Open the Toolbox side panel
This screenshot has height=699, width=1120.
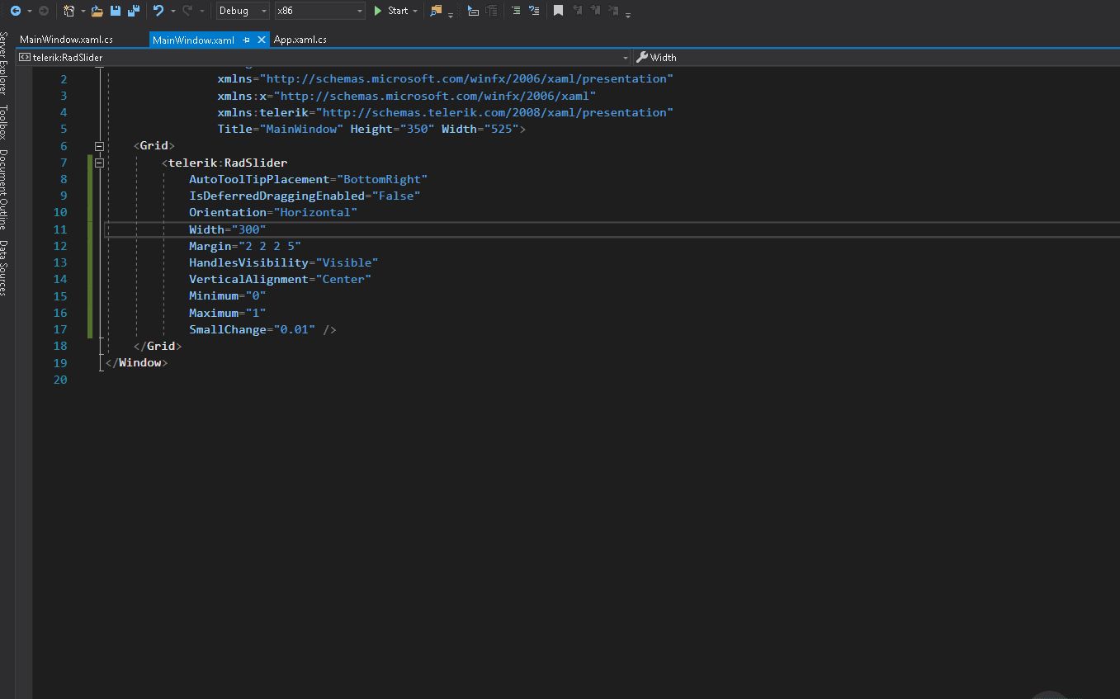4,122
